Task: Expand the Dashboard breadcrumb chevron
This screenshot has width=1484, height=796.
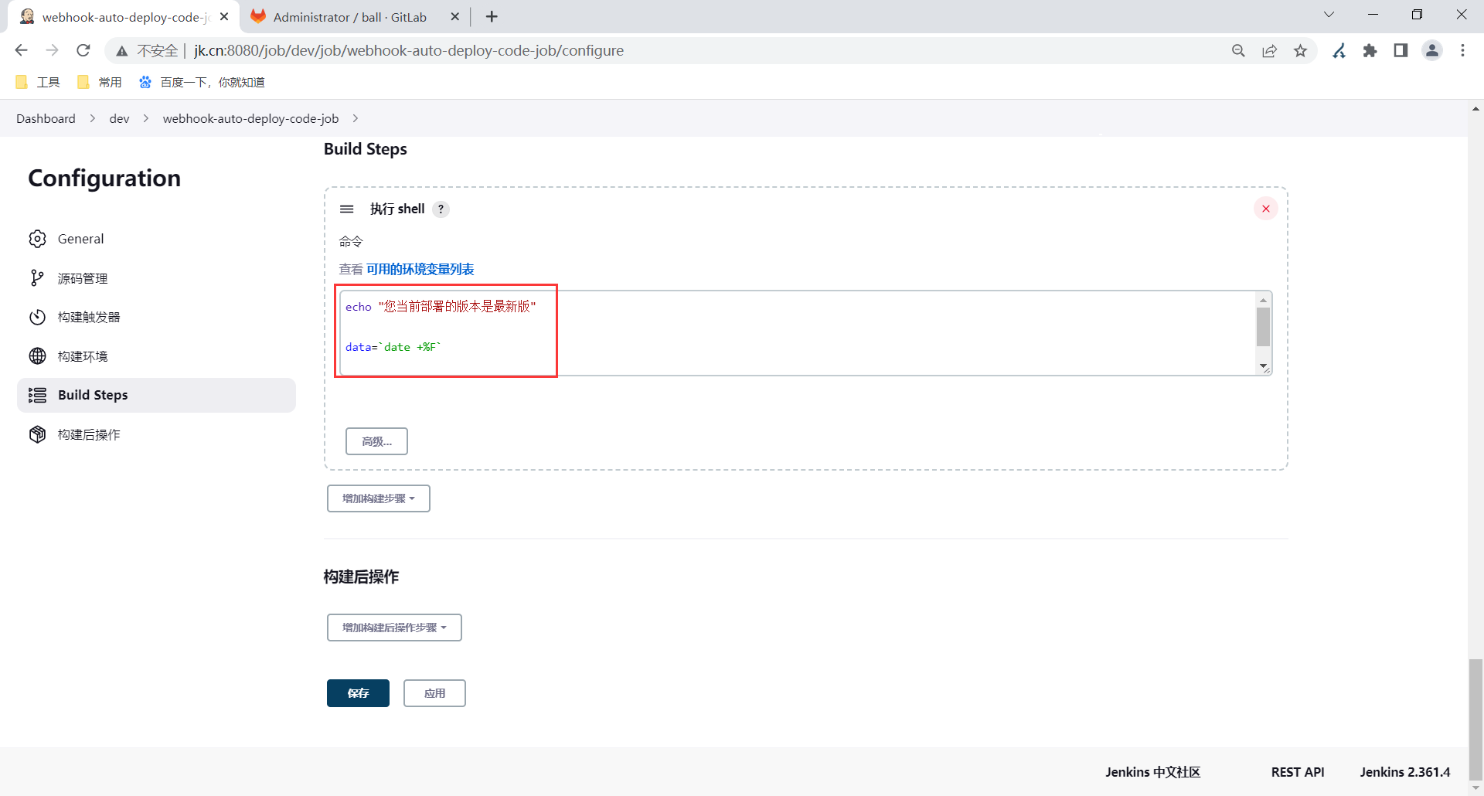Action: [93, 118]
